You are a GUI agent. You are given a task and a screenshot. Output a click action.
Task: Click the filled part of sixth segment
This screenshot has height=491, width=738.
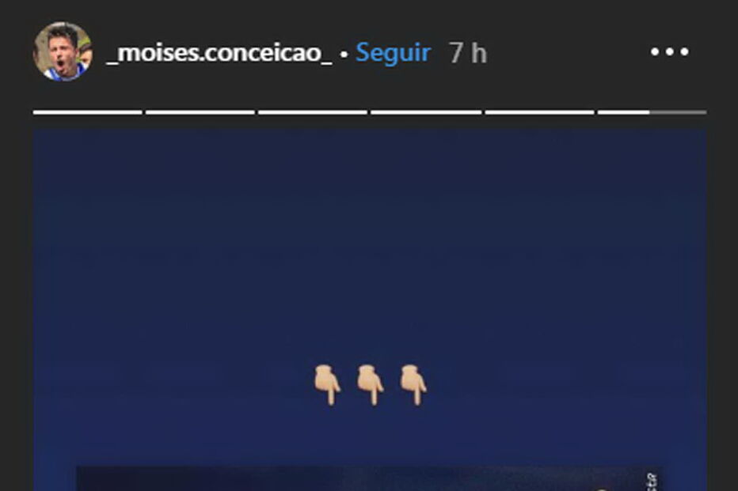[624, 112]
